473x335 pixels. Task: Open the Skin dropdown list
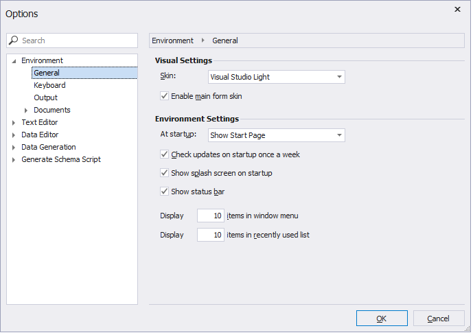click(339, 77)
